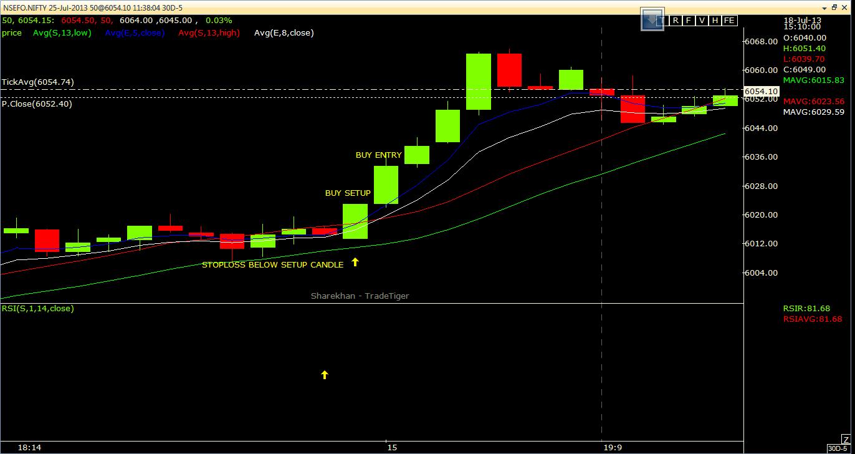Click the 6068.00 price axis label

coord(762,42)
